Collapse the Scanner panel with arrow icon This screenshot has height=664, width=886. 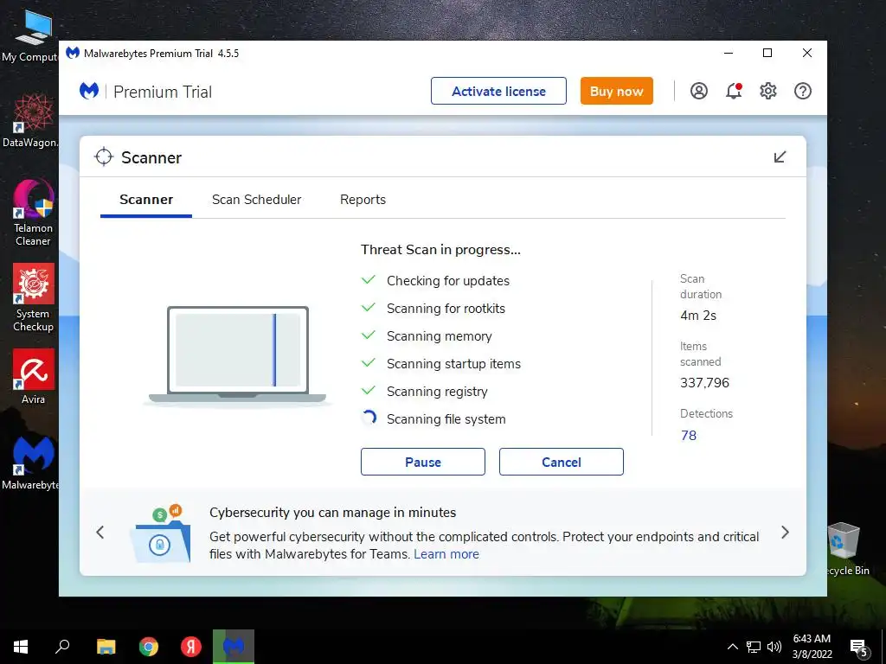780,157
